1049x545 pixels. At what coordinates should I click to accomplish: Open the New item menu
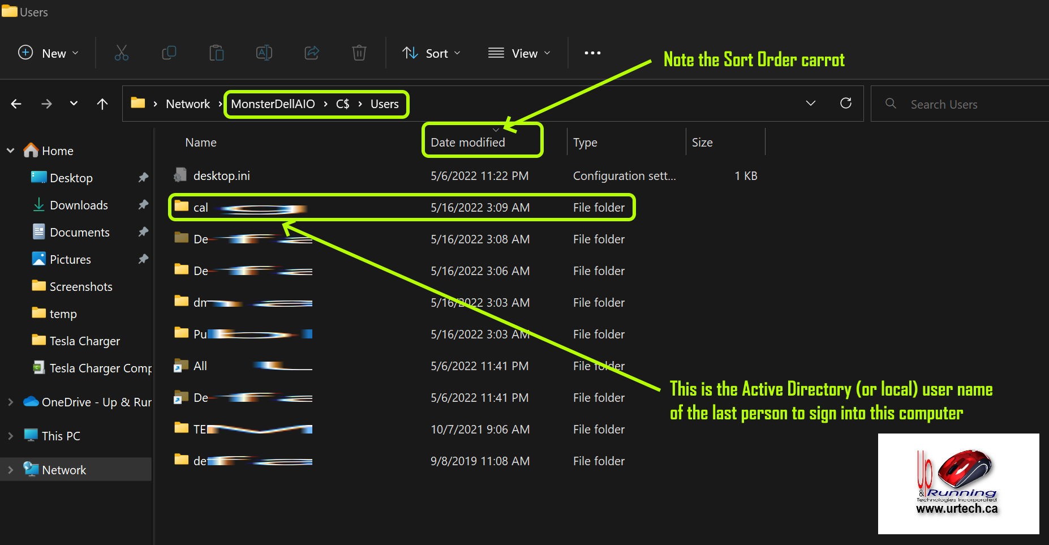[x=48, y=53]
